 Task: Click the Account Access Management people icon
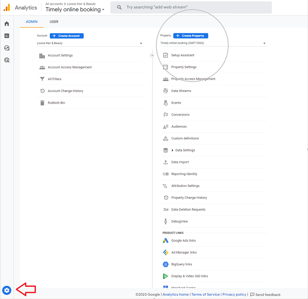(x=42, y=67)
